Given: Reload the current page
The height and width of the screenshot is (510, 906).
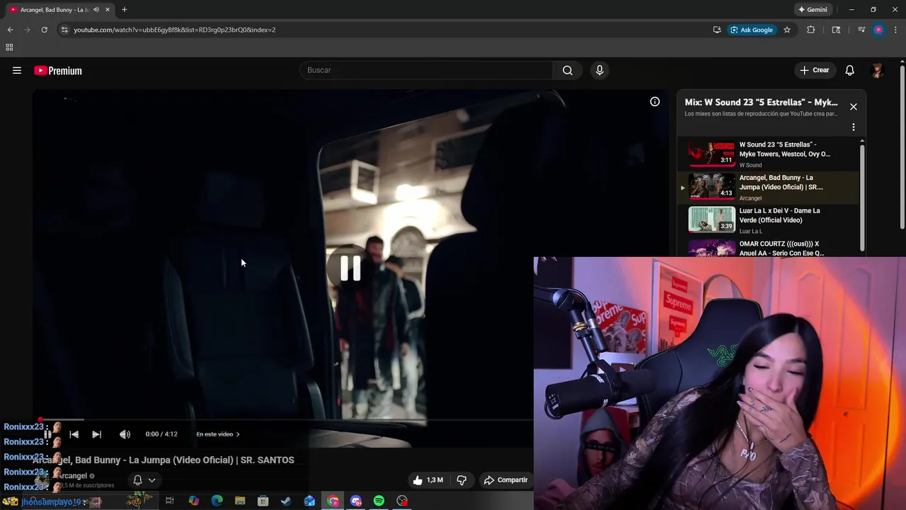Looking at the screenshot, I should 44,30.
